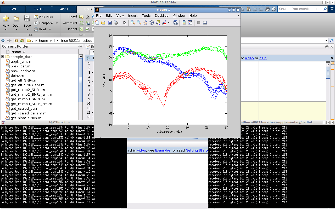Select the Zoom In tool in Figure 1

click(x=133, y=23)
